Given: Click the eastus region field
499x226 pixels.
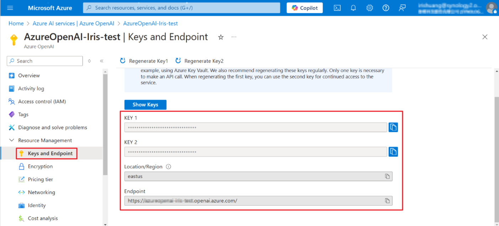Looking at the screenshot, I should (258, 176).
